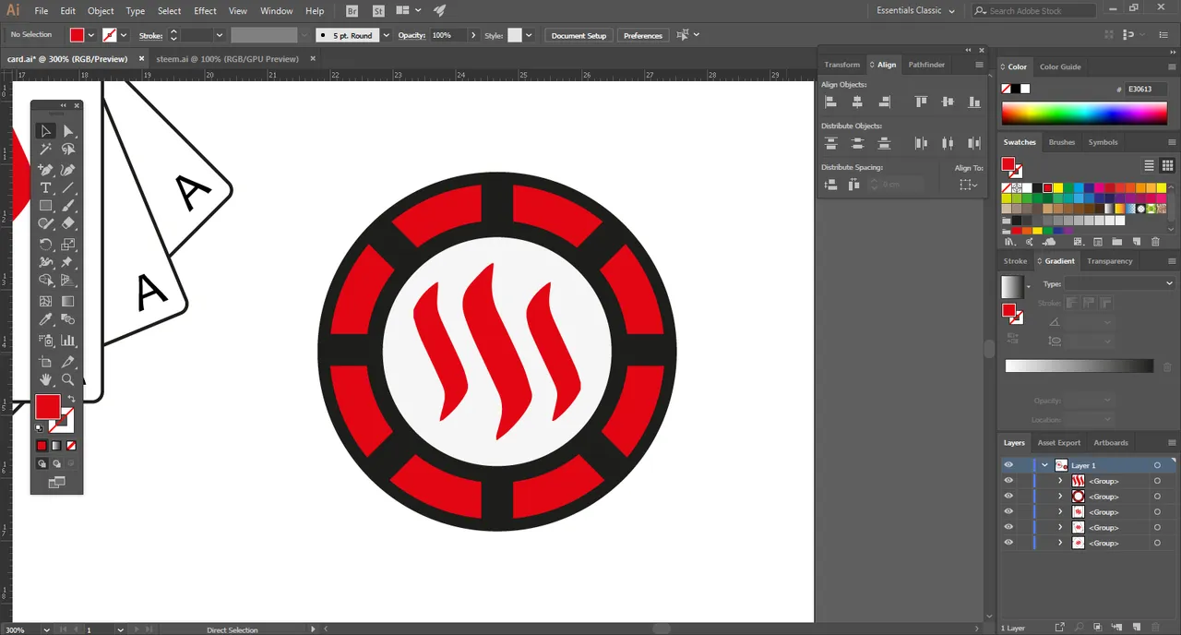
Task: Open the Object menu
Action: [x=101, y=11]
